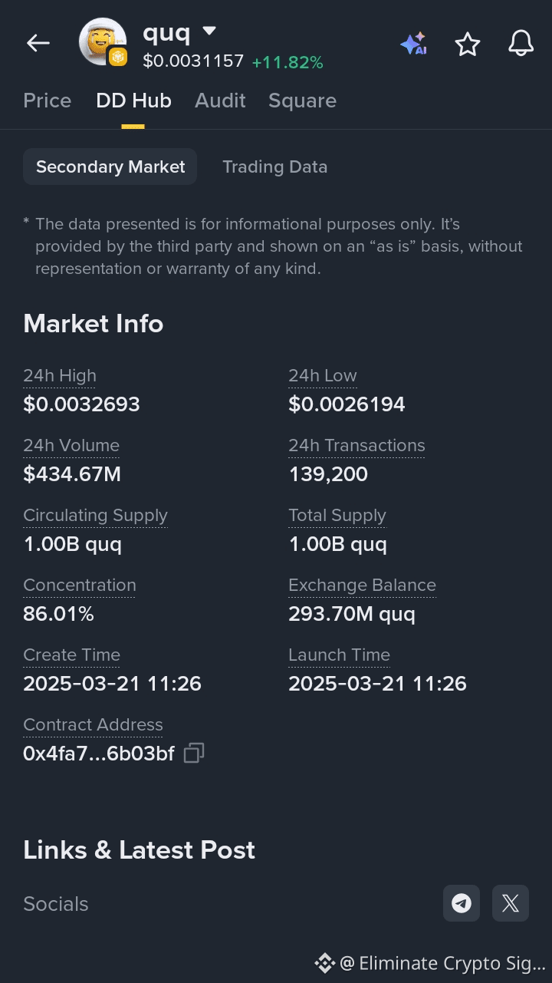This screenshot has width=552, height=983.
Task: Switch to Trading Data view
Action: (x=274, y=167)
